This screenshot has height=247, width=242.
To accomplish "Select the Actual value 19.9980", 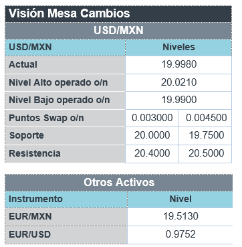I will click(x=178, y=65).
